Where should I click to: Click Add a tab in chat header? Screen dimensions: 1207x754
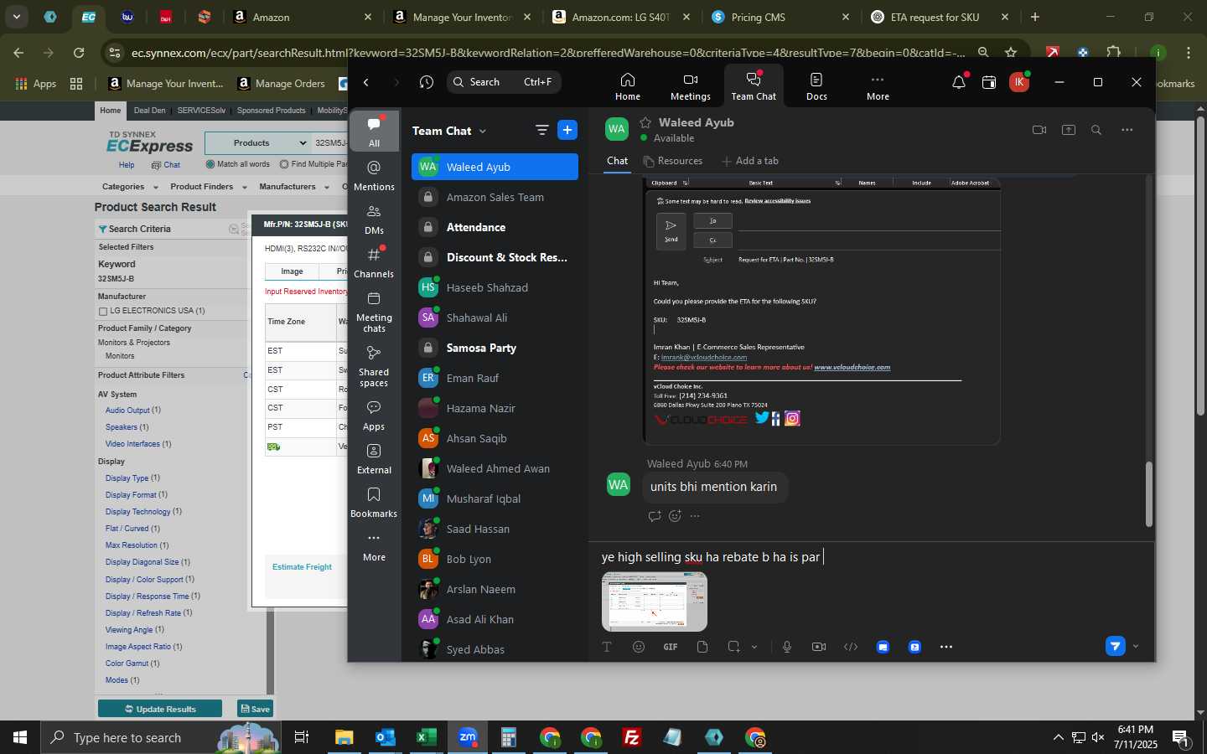click(x=750, y=161)
